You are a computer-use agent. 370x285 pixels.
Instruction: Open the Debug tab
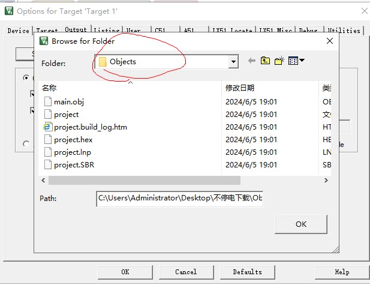point(309,31)
